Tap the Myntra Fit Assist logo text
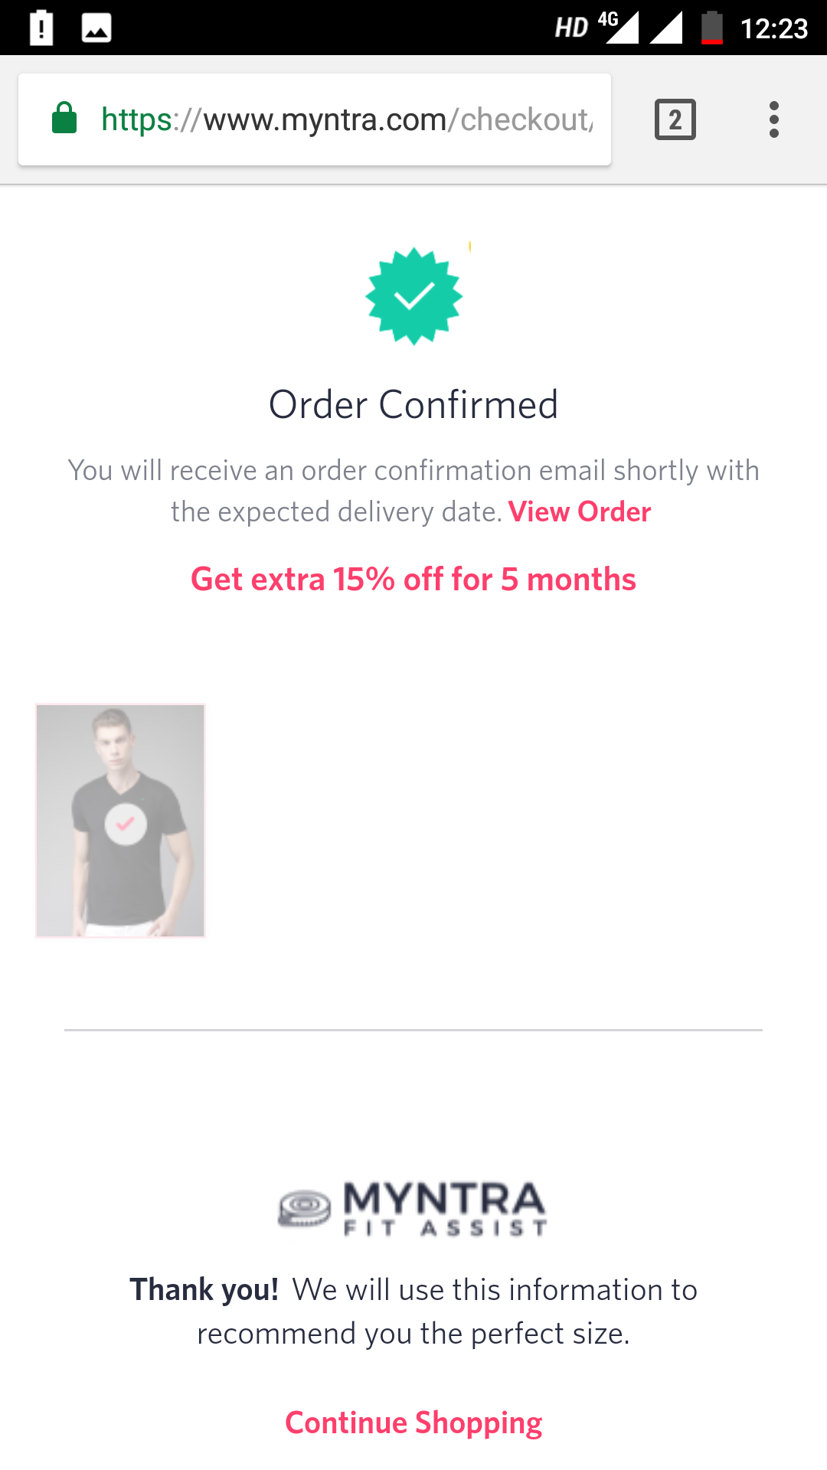Screen dimensions: 827x1470 (x=445, y=1208)
